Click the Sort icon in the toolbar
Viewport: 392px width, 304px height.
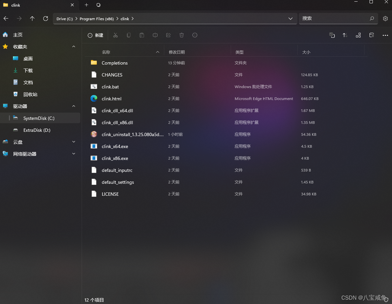click(345, 35)
